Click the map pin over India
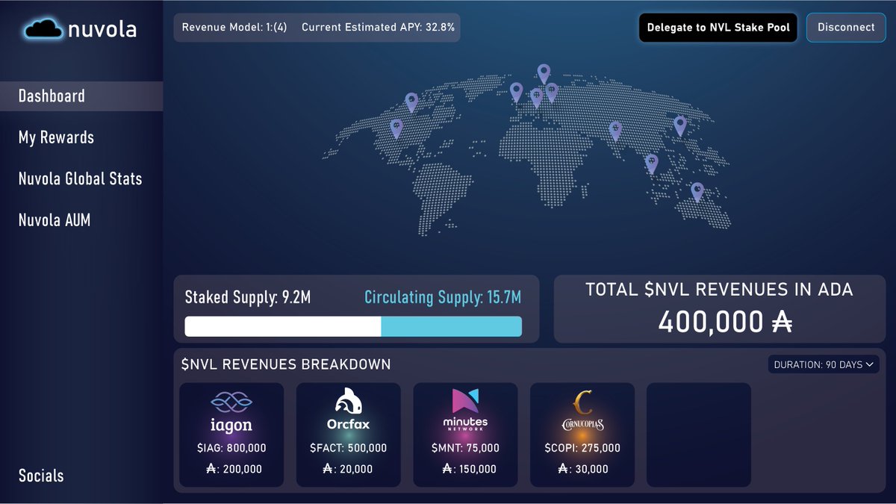This screenshot has height=504, width=896. click(615, 131)
